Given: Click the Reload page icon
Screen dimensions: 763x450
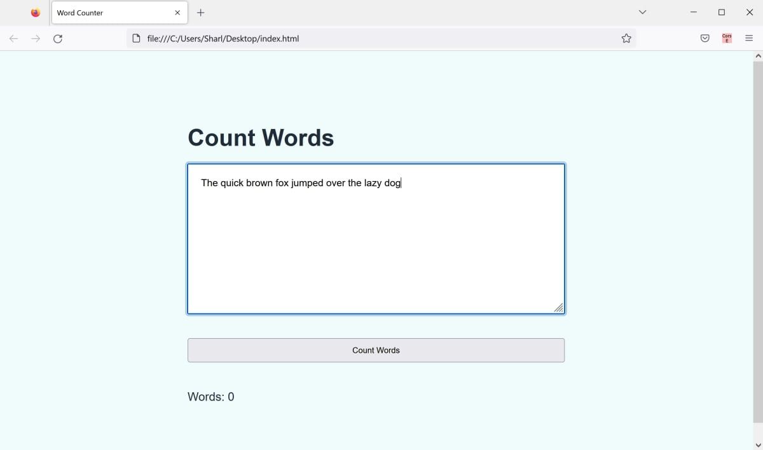Looking at the screenshot, I should (58, 38).
